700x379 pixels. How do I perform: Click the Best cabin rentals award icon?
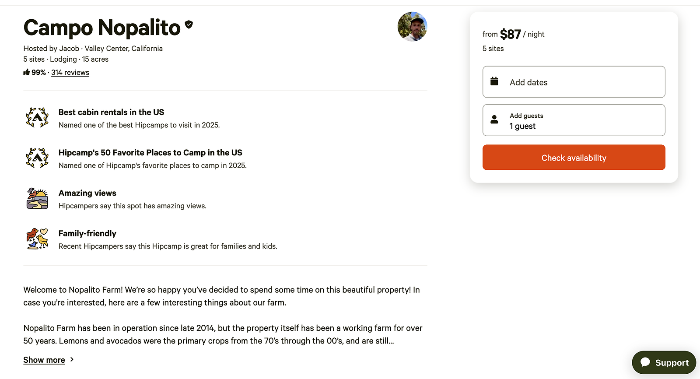[x=37, y=118]
